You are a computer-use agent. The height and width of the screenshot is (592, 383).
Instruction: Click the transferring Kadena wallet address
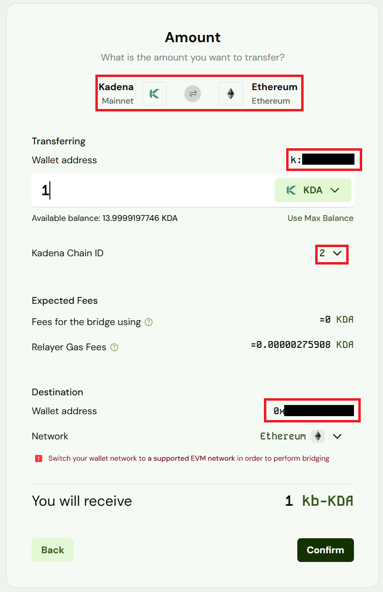pyautogui.click(x=323, y=159)
